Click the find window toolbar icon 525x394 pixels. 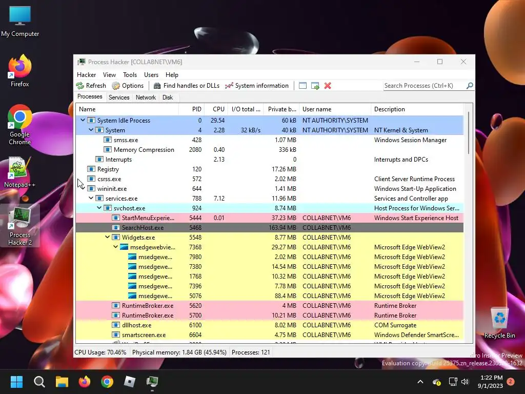pyautogui.click(x=302, y=86)
